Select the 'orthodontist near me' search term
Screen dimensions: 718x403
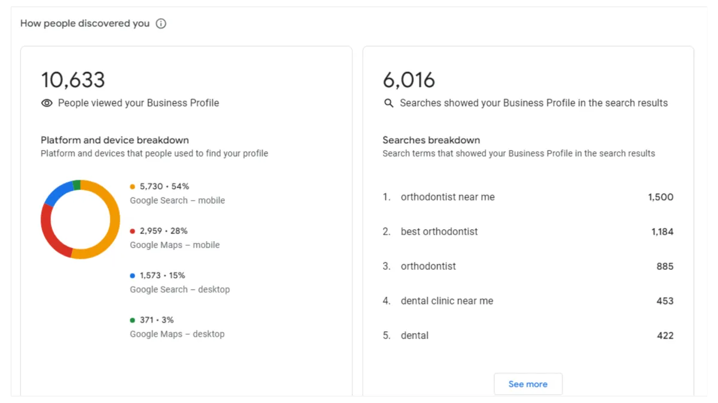448,197
